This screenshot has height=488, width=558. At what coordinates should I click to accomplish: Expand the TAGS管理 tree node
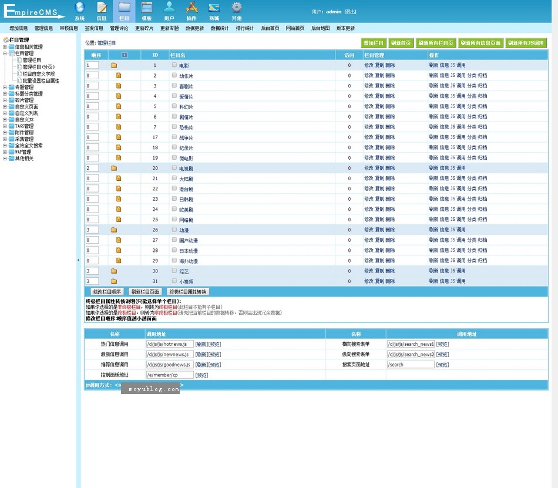[x=5, y=126]
